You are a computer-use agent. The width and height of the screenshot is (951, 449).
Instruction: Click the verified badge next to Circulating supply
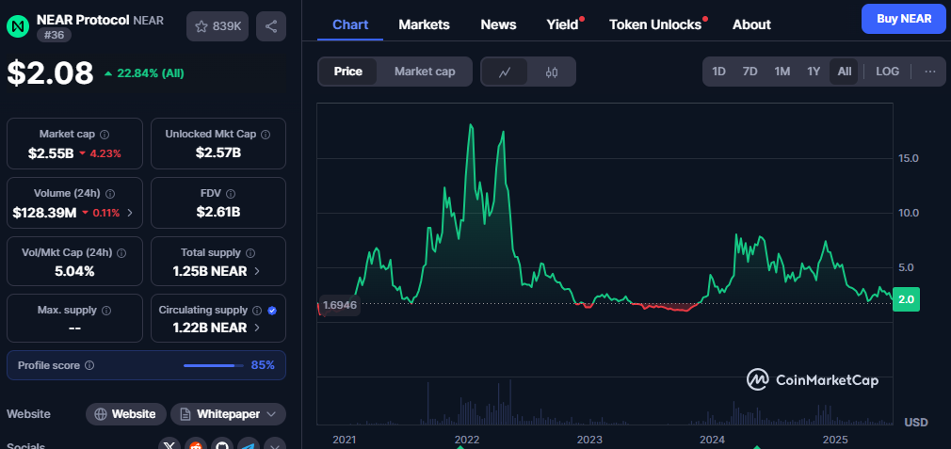point(272,311)
